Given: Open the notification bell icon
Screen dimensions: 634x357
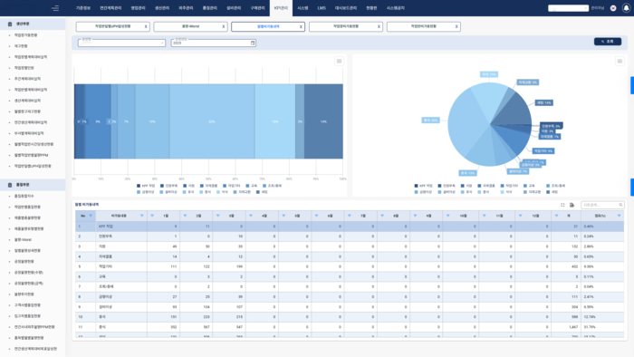Looking at the screenshot, I should click(x=626, y=8).
